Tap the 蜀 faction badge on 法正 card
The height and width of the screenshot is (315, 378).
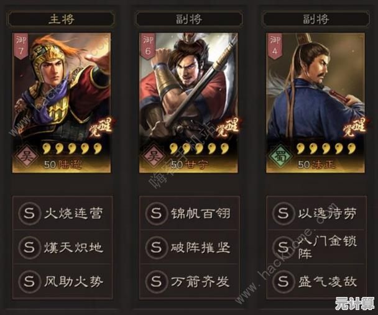point(280,157)
